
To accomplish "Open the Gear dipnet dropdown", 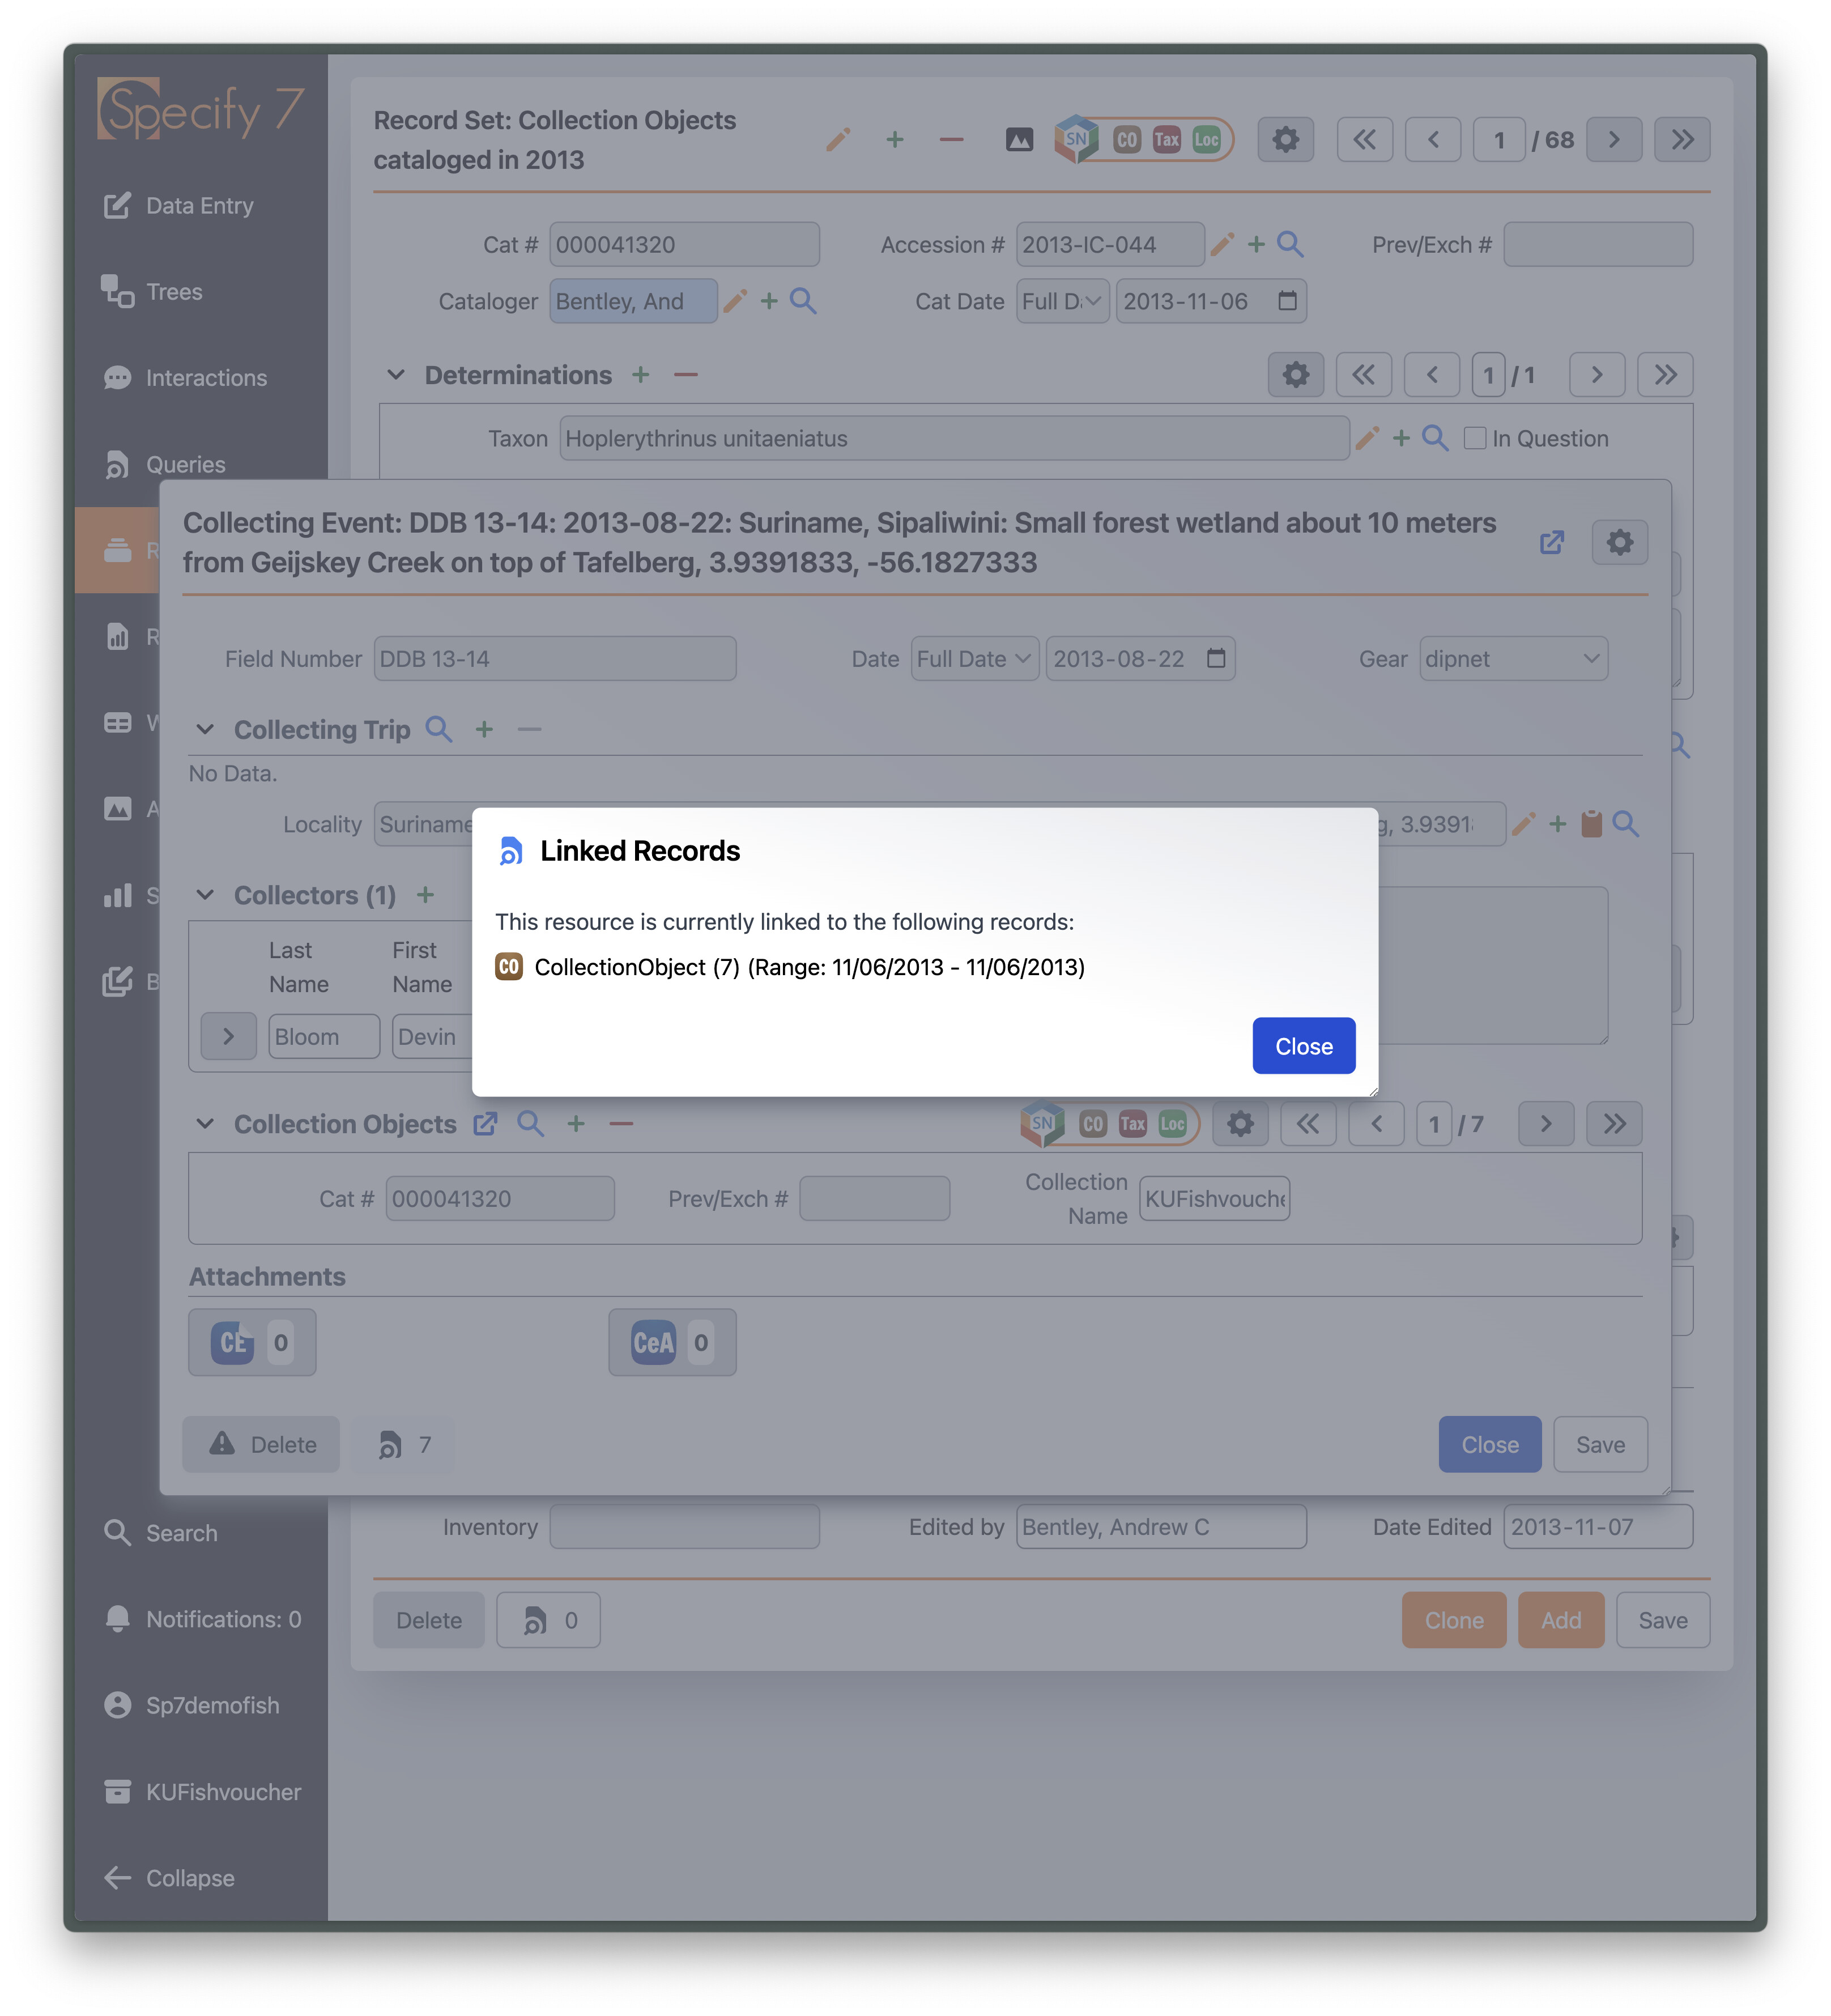I will tap(1513, 659).
